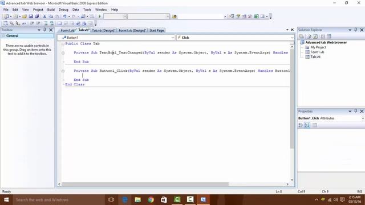Open the Properties window position dropdown arrow

coord(350,112)
